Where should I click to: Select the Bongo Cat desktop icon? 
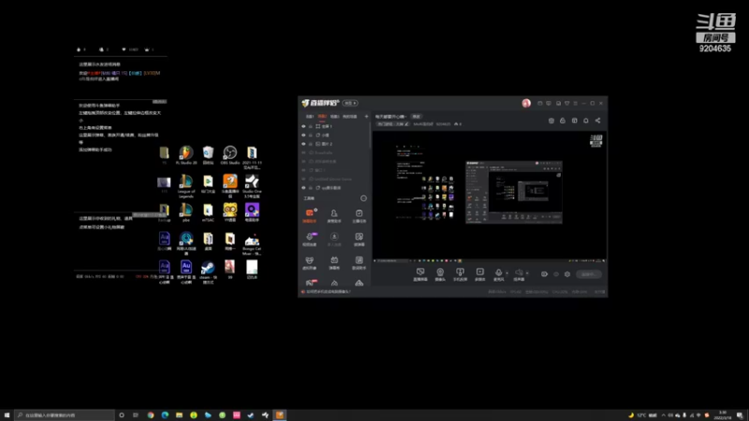pyautogui.click(x=252, y=244)
